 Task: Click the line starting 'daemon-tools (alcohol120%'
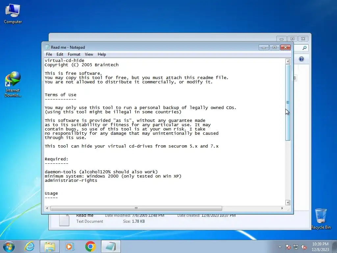coord(101,172)
